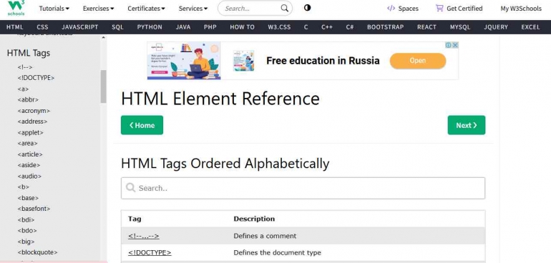Viewport: 551px width, 263px height.
Task: Click the Spaces code icon
Action: (391, 9)
